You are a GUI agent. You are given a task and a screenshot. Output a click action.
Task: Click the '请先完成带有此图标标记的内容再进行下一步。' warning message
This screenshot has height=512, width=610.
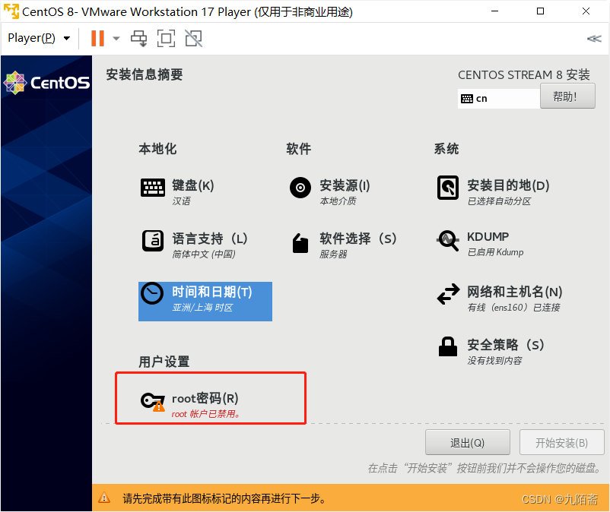(225, 498)
